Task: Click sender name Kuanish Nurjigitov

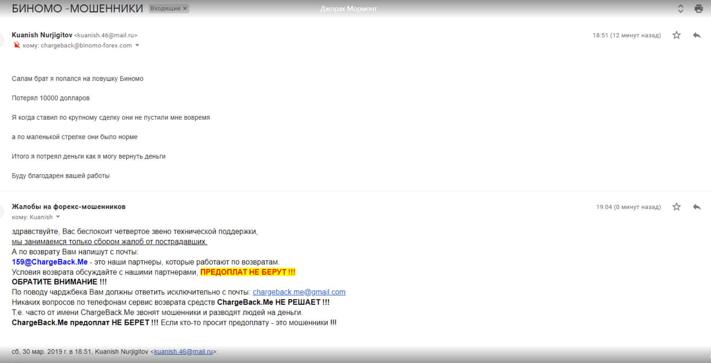Action: (x=41, y=35)
